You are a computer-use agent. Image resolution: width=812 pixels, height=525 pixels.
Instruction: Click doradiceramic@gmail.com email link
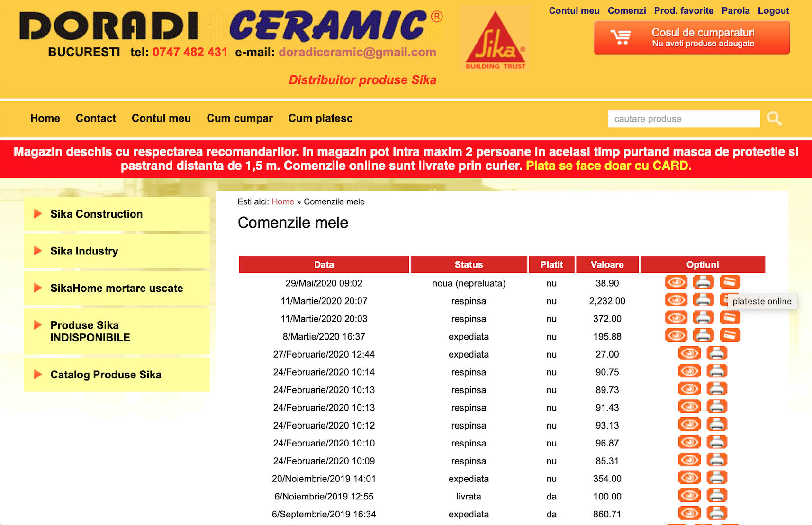click(357, 52)
